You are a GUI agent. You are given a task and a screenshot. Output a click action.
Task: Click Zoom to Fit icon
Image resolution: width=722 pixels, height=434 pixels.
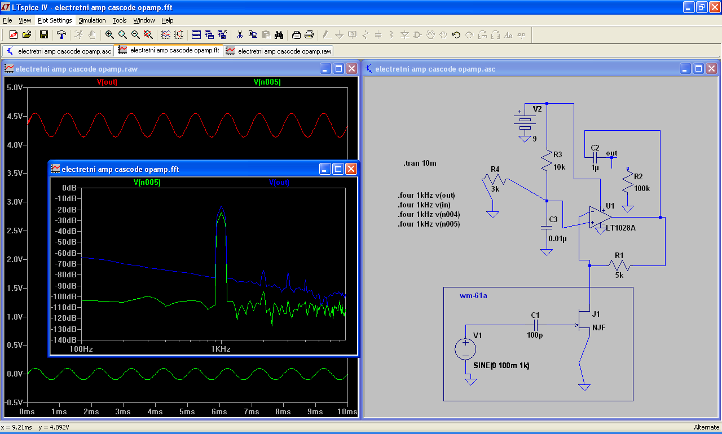click(x=148, y=34)
